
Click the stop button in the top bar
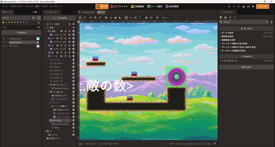[238, 6]
